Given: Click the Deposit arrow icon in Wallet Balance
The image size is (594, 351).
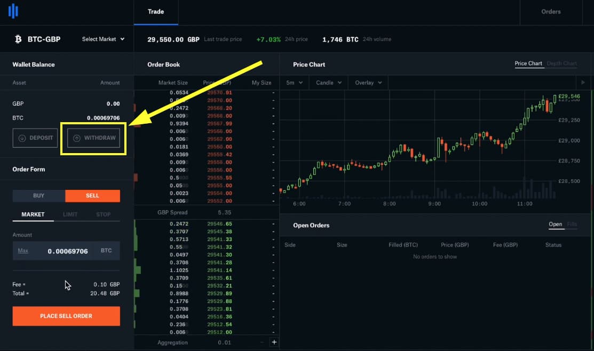Looking at the screenshot, I should click(x=21, y=138).
